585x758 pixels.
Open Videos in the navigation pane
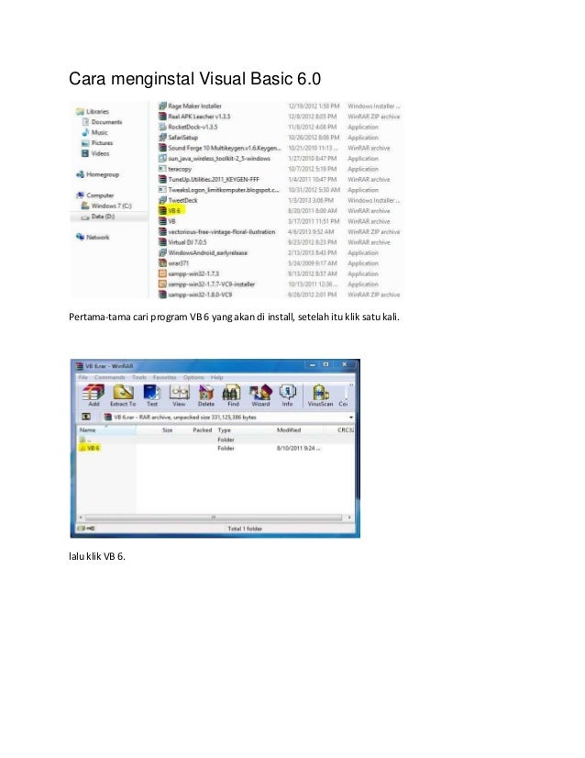click(95, 154)
